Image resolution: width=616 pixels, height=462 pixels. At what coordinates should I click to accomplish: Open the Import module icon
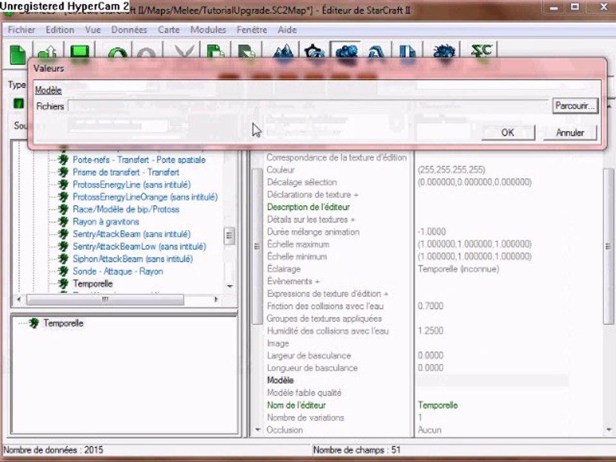tap(407, 52)
